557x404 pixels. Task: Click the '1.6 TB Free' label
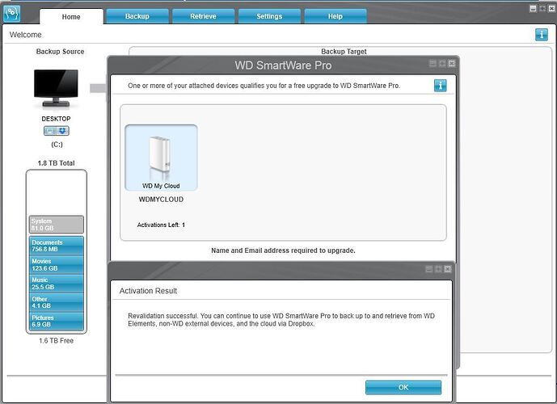[x=56, y=341]
